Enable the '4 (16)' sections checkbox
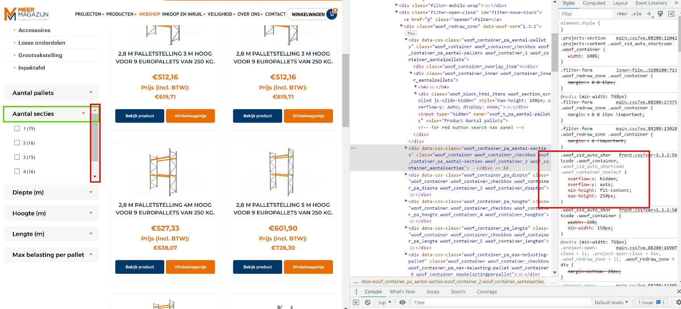 click(17, 171)
